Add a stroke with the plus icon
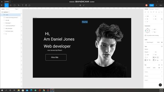The width and height of the screenshot is (164, 92). [x=162, y=72]
